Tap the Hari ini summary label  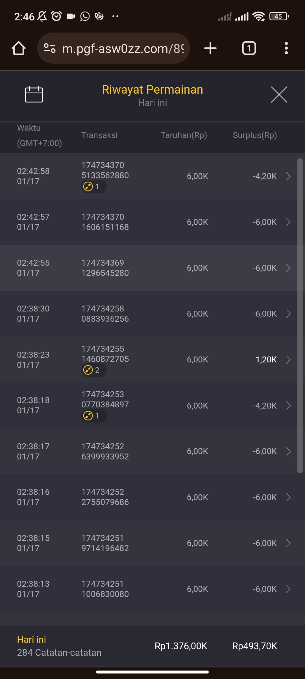pos(31,639)
